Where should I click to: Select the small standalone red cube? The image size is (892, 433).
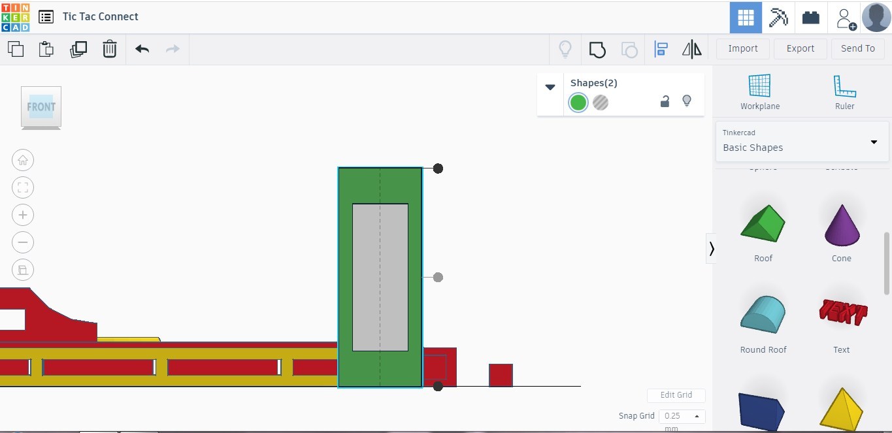click(x=501, y=376)
